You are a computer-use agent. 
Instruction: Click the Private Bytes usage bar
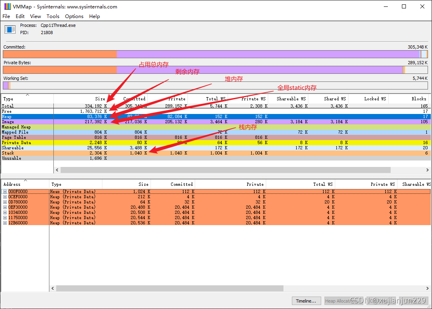(216, 70)
